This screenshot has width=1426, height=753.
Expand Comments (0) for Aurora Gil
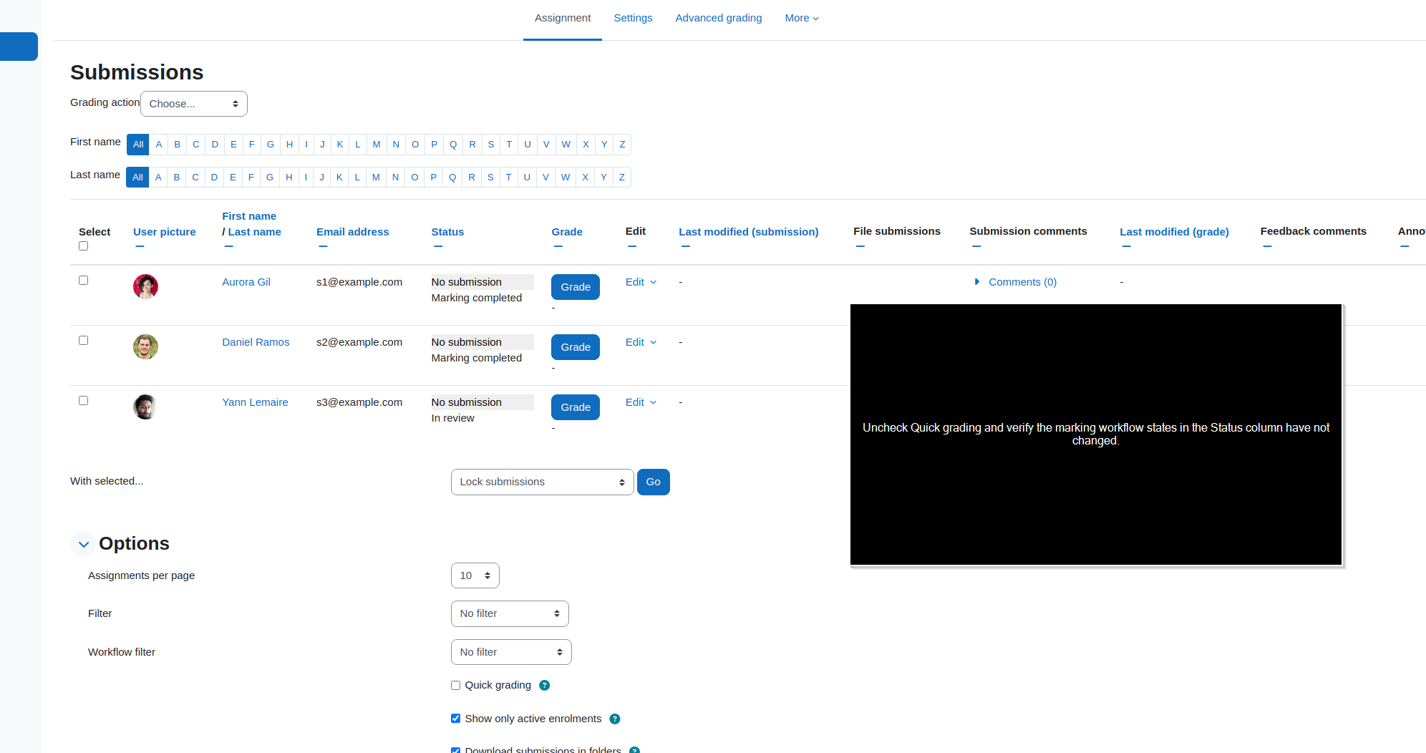coord(1015,282)
